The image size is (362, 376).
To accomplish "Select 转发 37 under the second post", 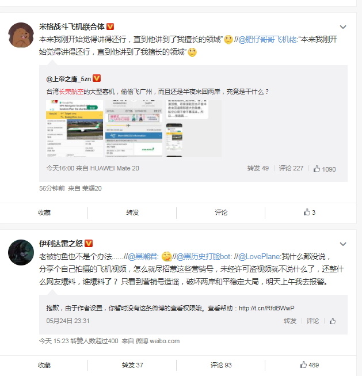I will pos(132,365).
